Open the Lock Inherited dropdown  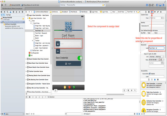(x=156, y=56)
